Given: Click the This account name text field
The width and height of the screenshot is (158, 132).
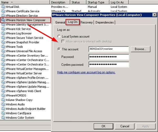Looking at the screenshot, I should tap(109, 49).
